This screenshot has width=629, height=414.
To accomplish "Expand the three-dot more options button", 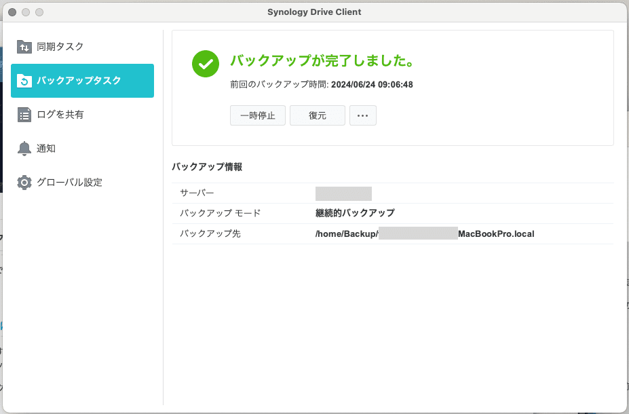I will (x=363, y=115).
